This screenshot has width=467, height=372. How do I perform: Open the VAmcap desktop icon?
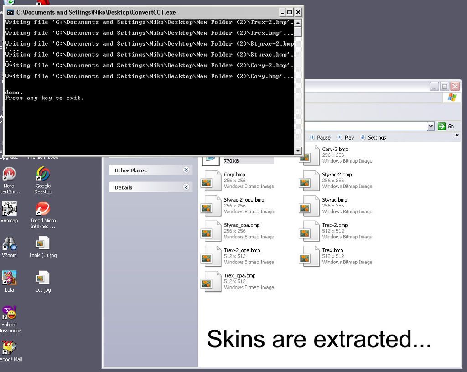pos(9,208)
